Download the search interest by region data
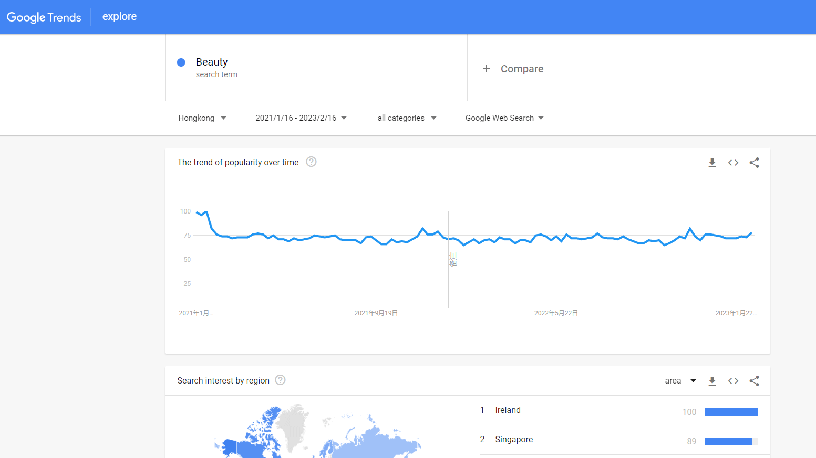Viewport: 816px width, 458px height. pyautogui.click(x=712, y=381)
